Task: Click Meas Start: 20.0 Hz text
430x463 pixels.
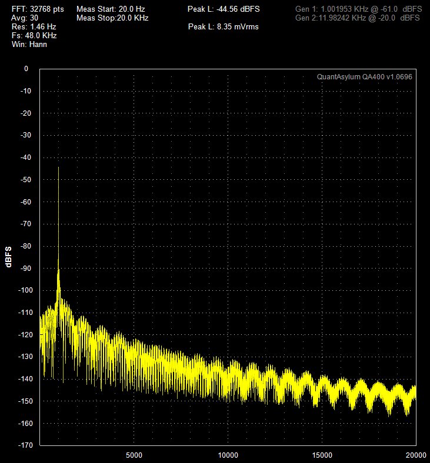Action: pos(111,9)
